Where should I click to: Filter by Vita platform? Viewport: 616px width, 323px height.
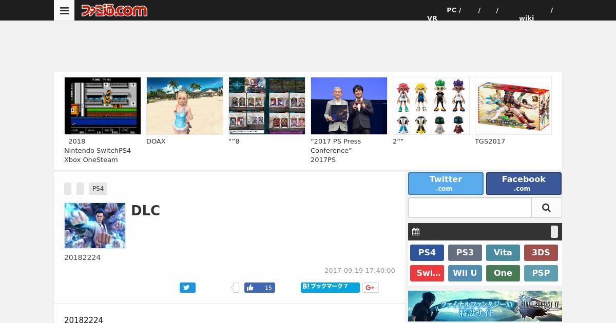pos(503,253)
